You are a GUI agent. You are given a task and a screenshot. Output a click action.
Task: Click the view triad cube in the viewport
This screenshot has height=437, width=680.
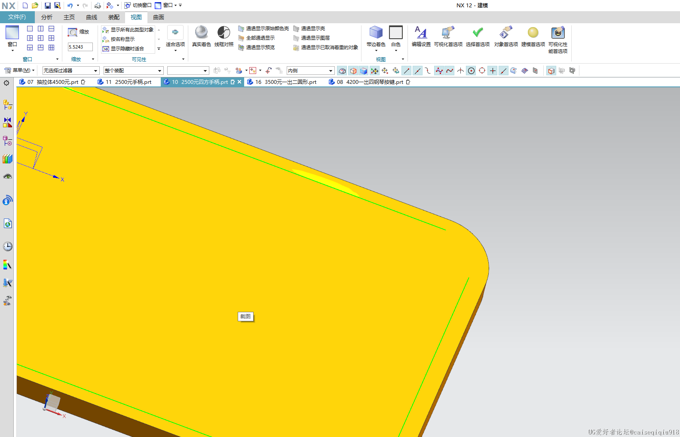[x=52, y=403]
